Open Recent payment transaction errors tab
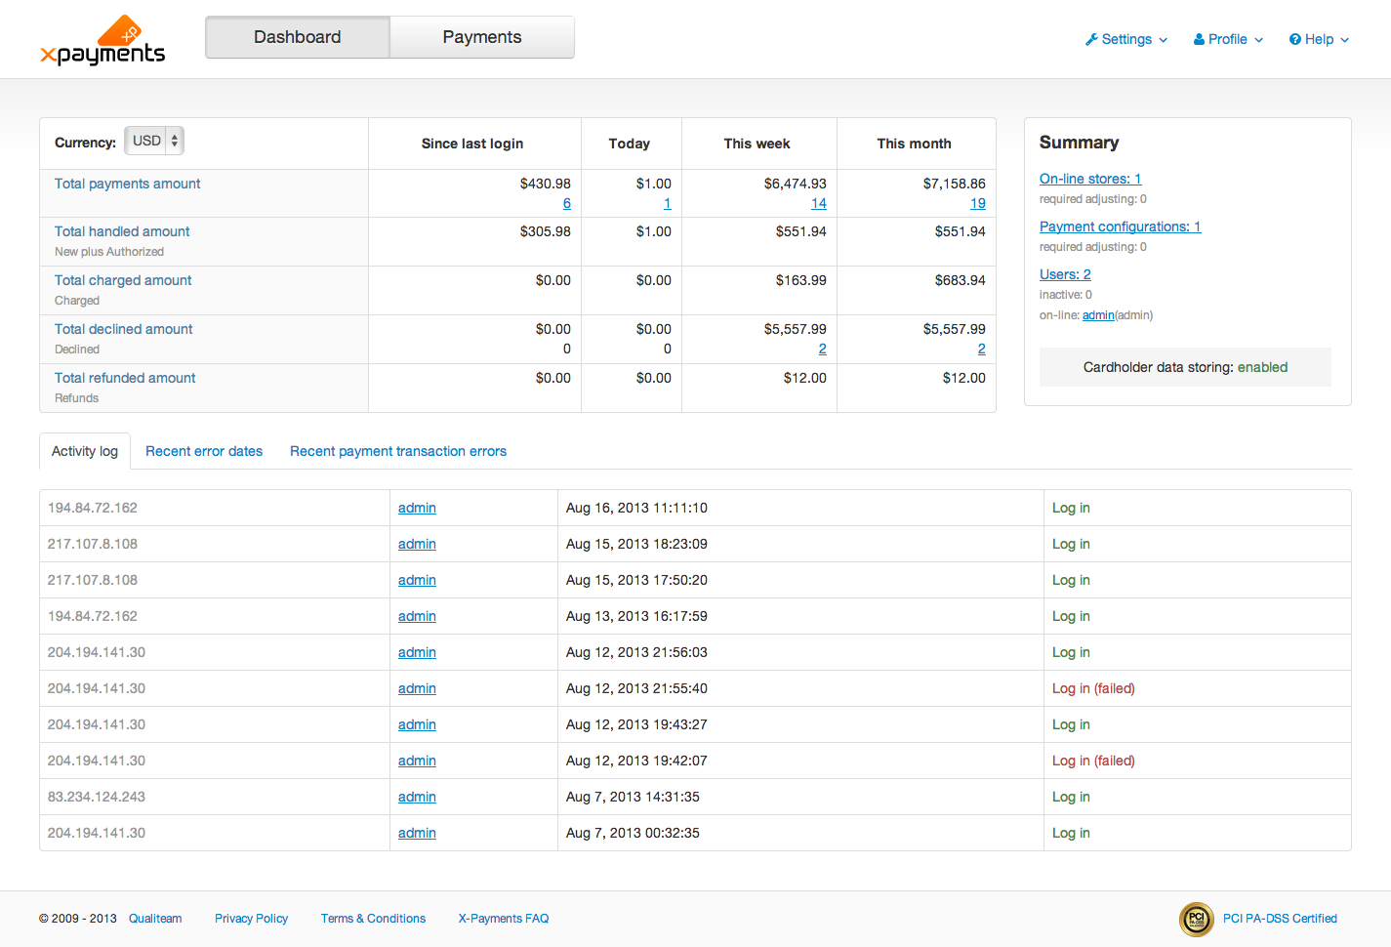This screenshot has height=947, width=1391. (398, 451)
